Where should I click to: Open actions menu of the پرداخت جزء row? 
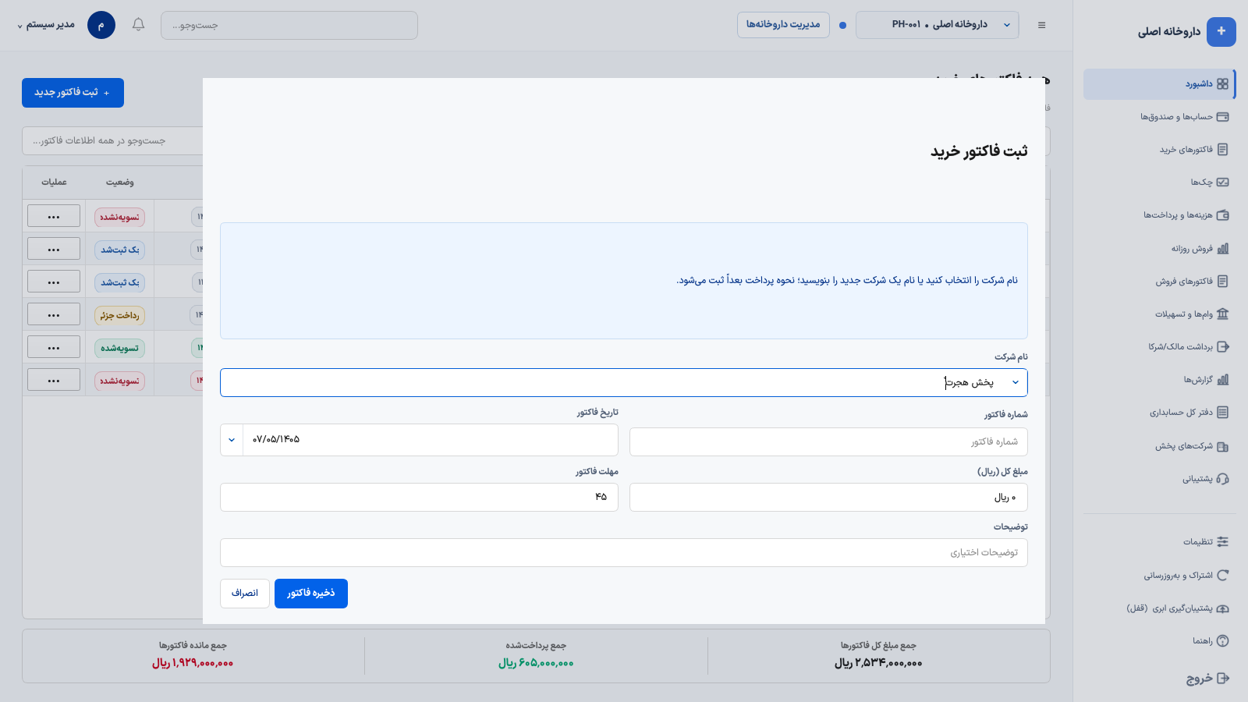[x=54, y=314]
